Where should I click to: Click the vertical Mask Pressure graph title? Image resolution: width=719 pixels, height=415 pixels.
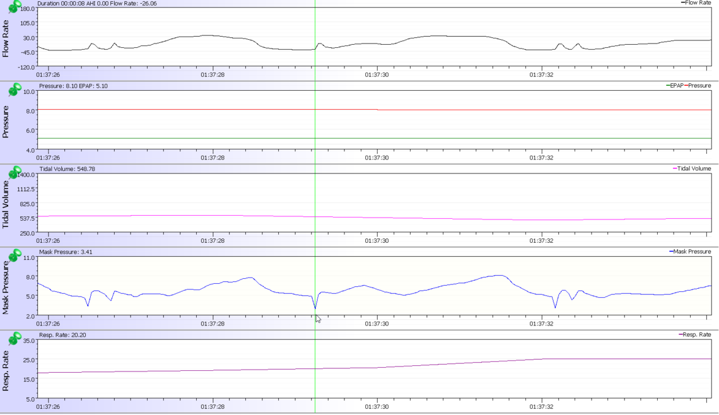click(x=6, y=288)
